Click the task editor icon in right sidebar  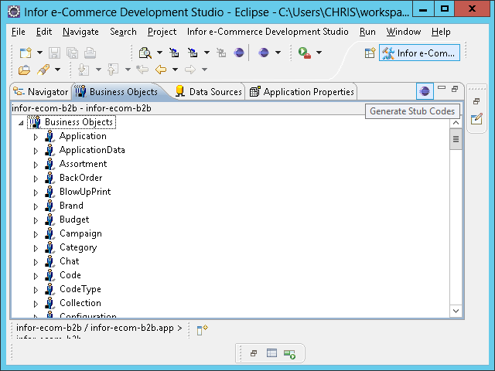[477, 118]
